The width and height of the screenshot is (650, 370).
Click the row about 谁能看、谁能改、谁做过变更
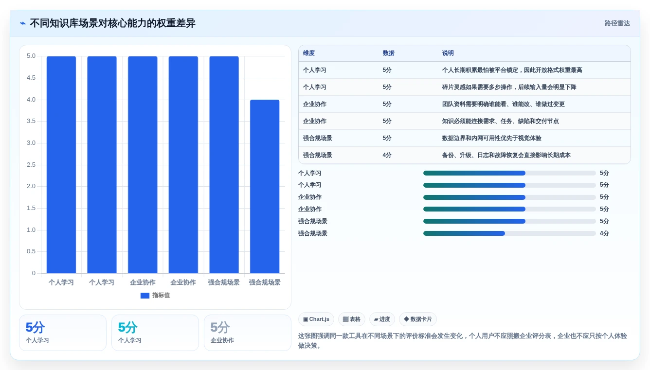point(465,104)
